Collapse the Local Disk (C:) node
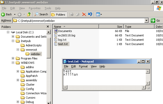Image resolution: width=163 pixels, height=104 pixels. coord(8,32)
